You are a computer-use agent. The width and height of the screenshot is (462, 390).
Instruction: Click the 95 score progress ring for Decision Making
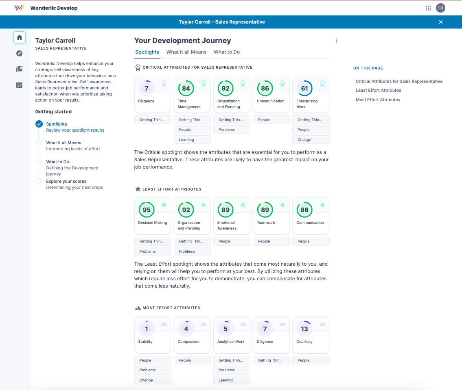pos(146,210)
